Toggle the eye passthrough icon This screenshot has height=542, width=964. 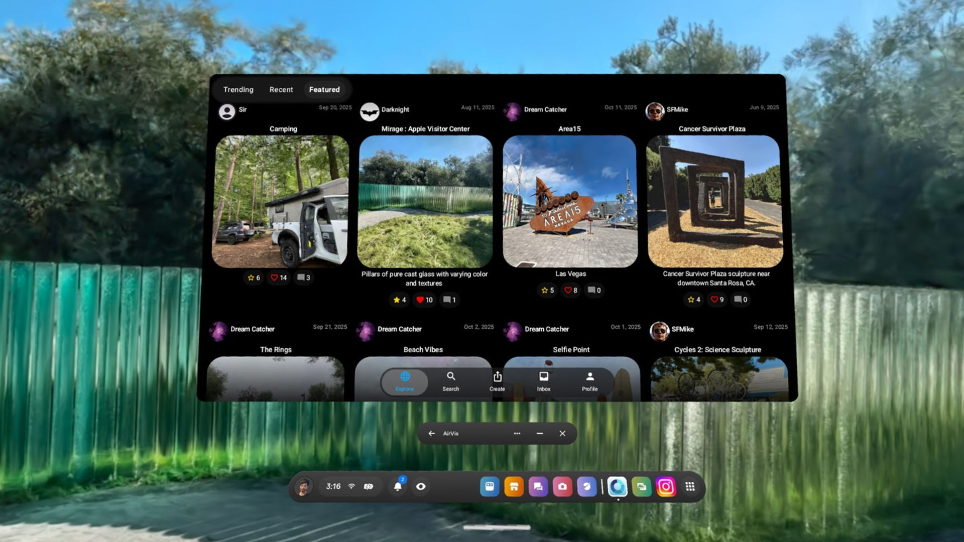coord(421,486)
